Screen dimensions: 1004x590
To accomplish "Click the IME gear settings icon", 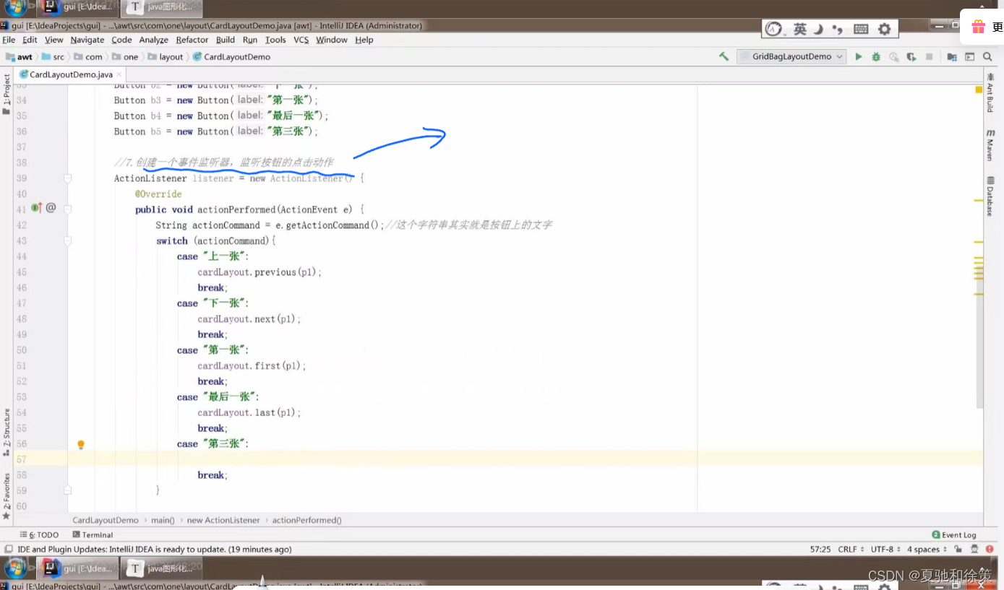I will pyautogui.click(x=884, y=29).
